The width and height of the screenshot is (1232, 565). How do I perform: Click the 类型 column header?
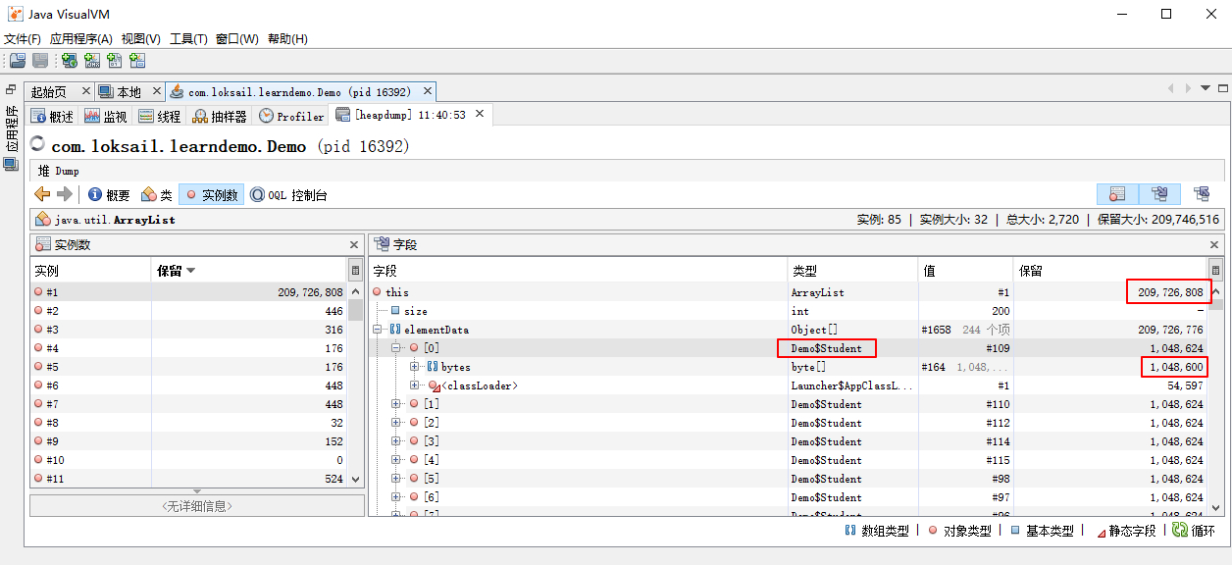[852, 271]
